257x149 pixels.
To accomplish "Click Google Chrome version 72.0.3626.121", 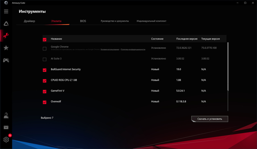I will 184,48.
